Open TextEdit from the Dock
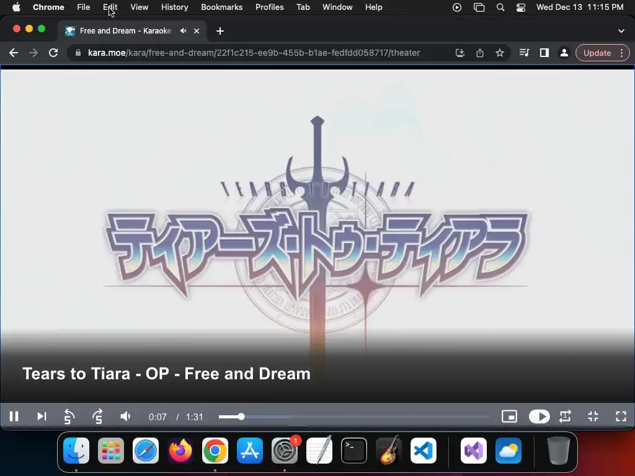 (x=319, y=451)
